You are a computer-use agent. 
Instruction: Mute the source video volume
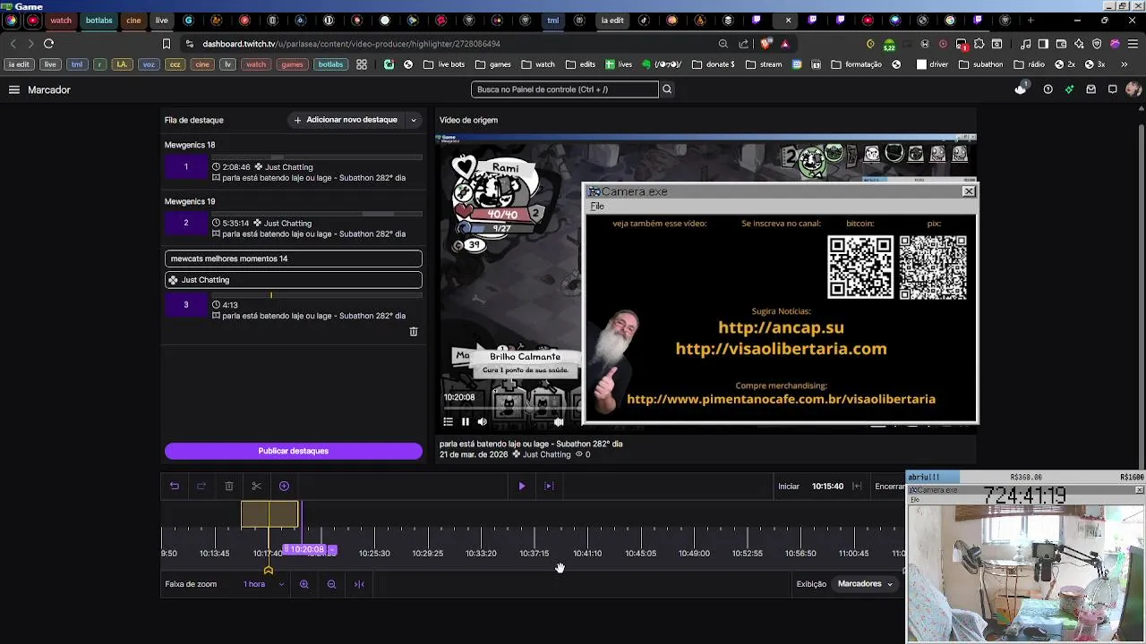482,421
